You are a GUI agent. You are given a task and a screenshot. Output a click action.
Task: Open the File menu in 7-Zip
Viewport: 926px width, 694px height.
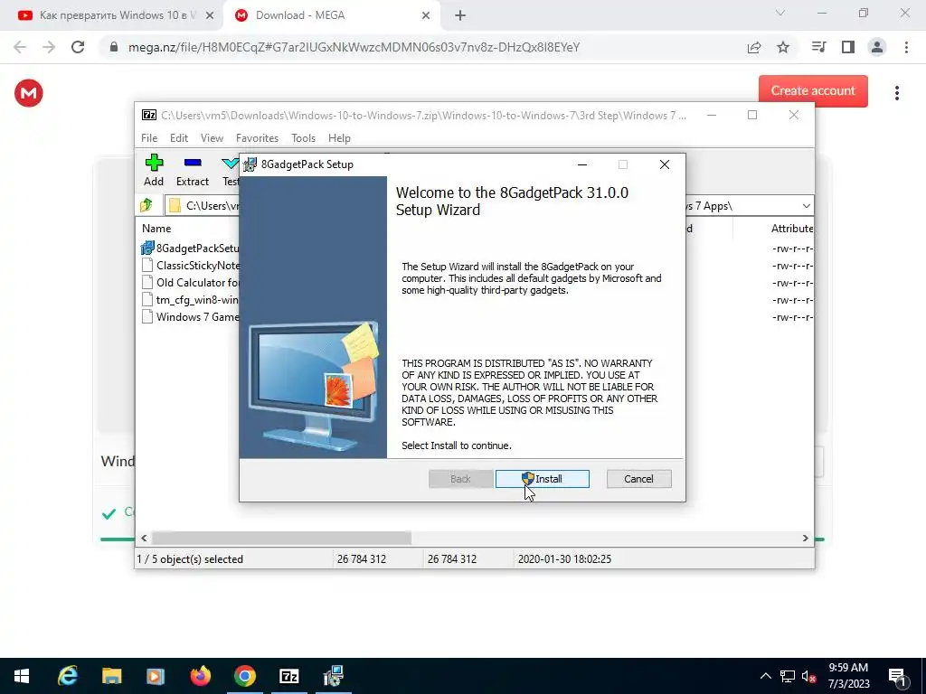pos(149,138)
